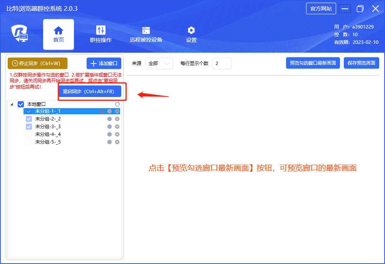Click the gray status dot for 未分组-4-_4
The height and width of the screenshot is (264, 385).
point(109,134)
